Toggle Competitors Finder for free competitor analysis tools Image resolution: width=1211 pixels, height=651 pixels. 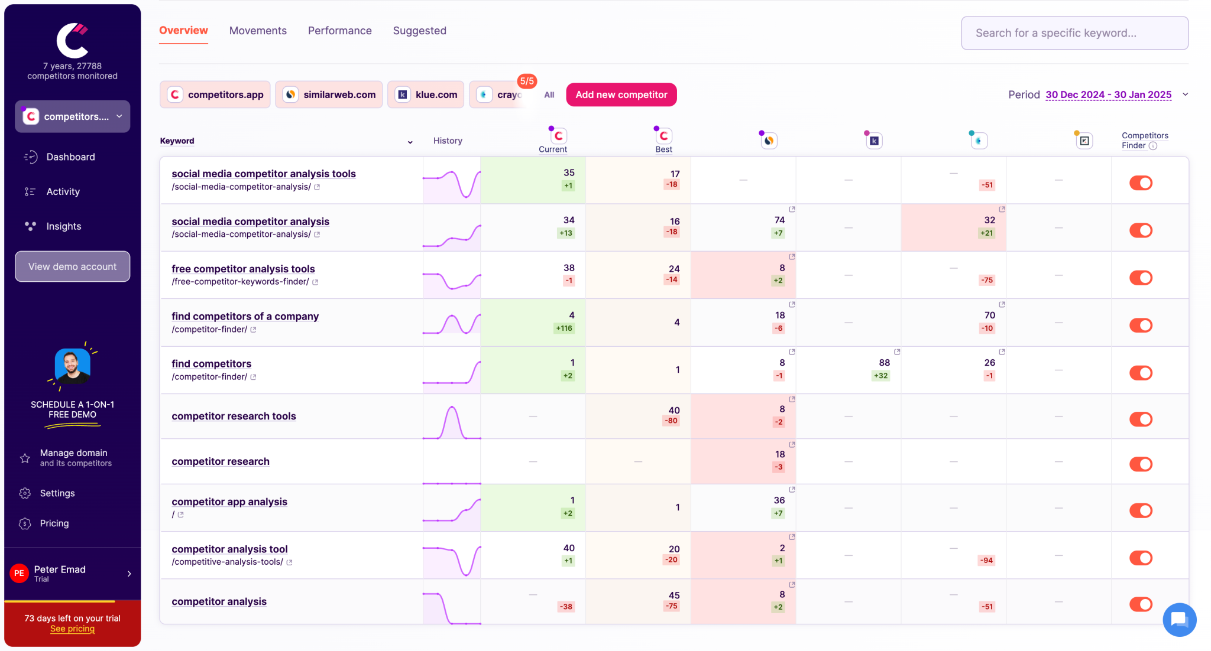pyautogui.click(x=1141, y=278)
